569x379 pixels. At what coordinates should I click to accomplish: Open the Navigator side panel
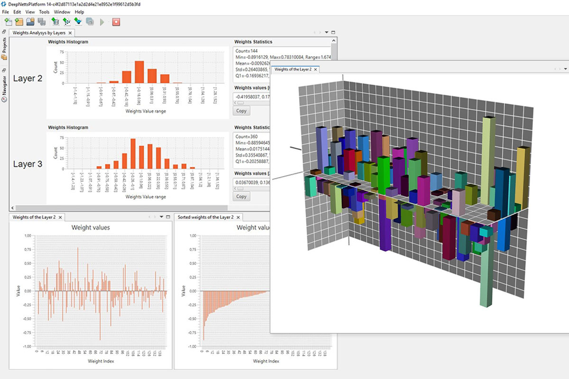pos(4,88)
